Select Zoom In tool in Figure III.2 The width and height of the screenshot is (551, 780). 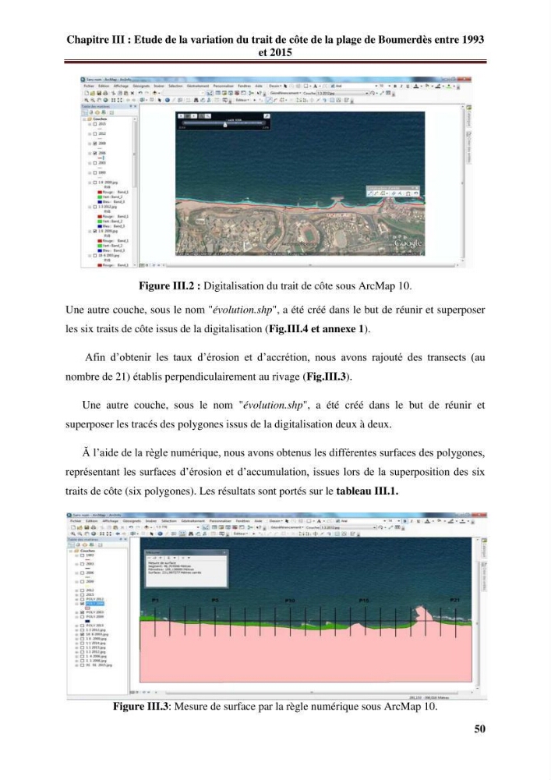click(x=87, y=101)
